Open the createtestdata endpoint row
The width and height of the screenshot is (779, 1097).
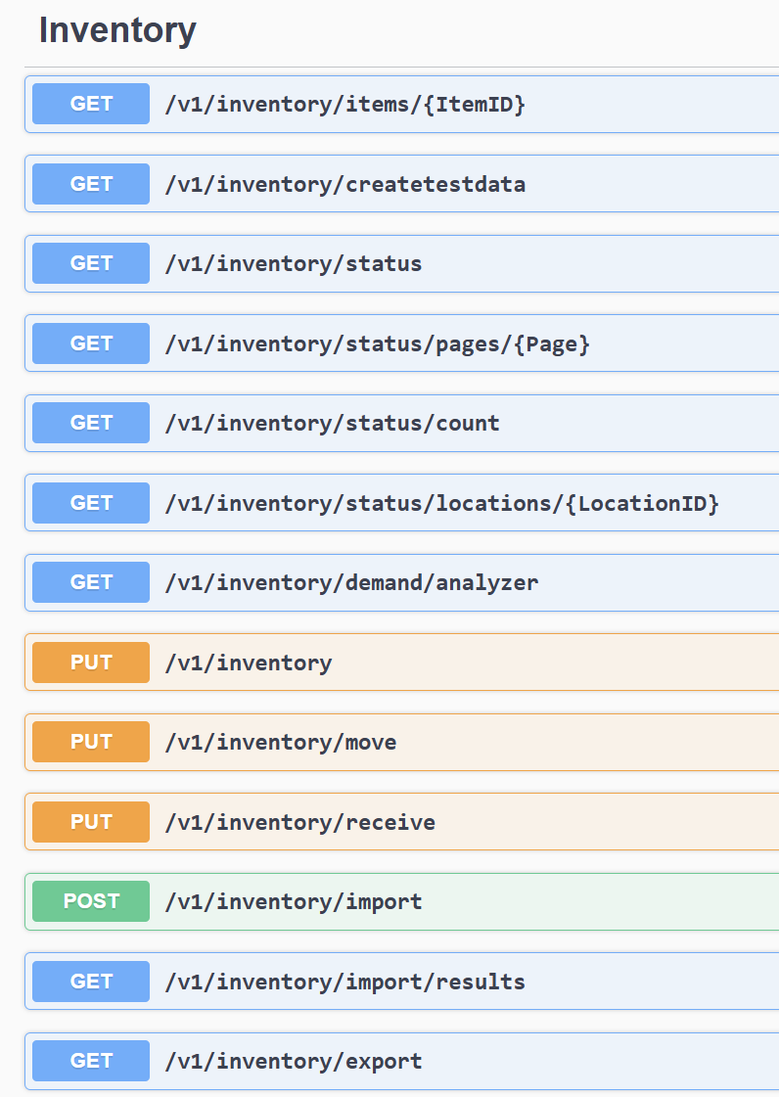coord(344,184)
